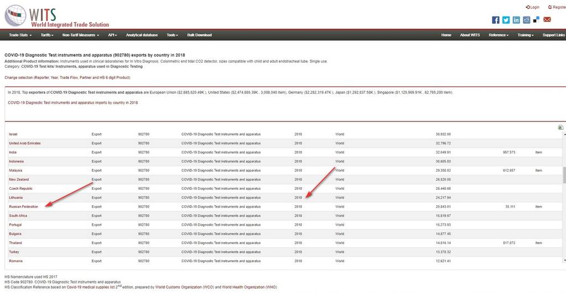Select Bulgaria reporter link

[x=15, y=234]
